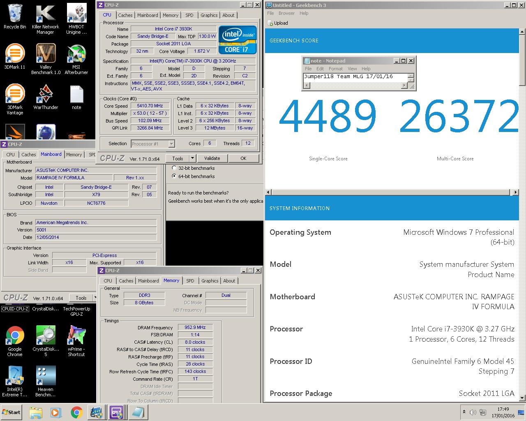Click the Bus Speed value 102.09 MHz
The width and height of the screenshot is (526, 421).
click(150, 120)
